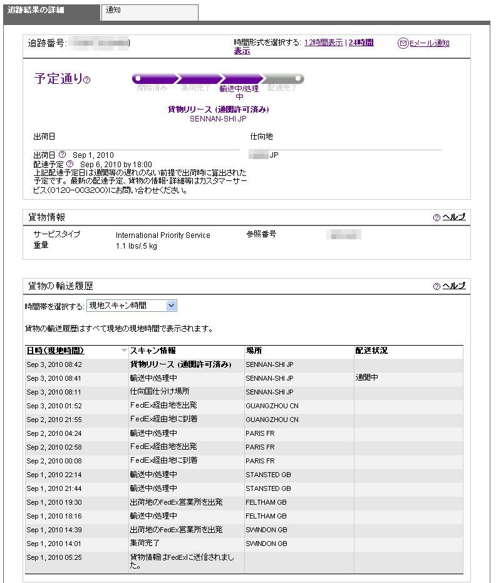Sort by 日時(現地時間) column header
496x583 pixels.
click(x=55, y=351)
